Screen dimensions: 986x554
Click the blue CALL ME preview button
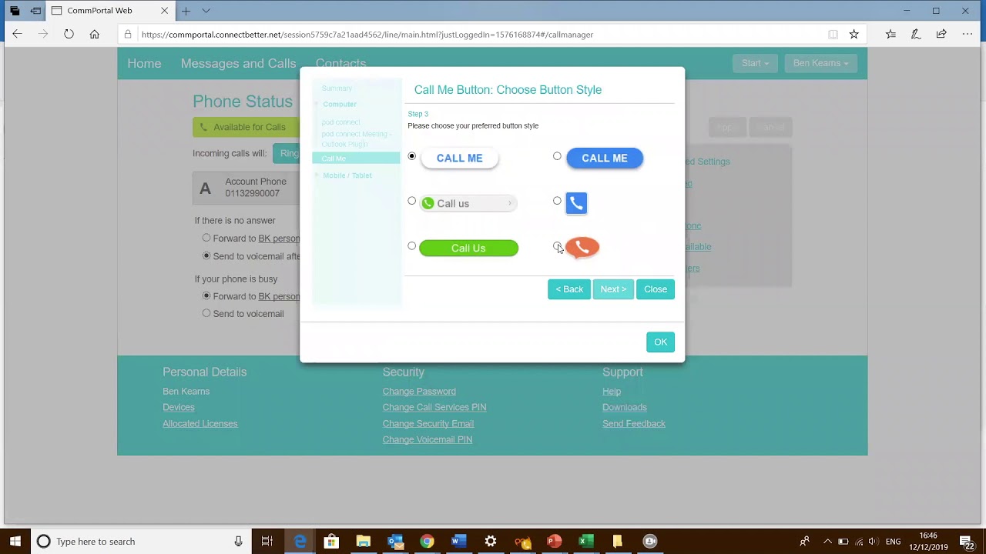605,158
